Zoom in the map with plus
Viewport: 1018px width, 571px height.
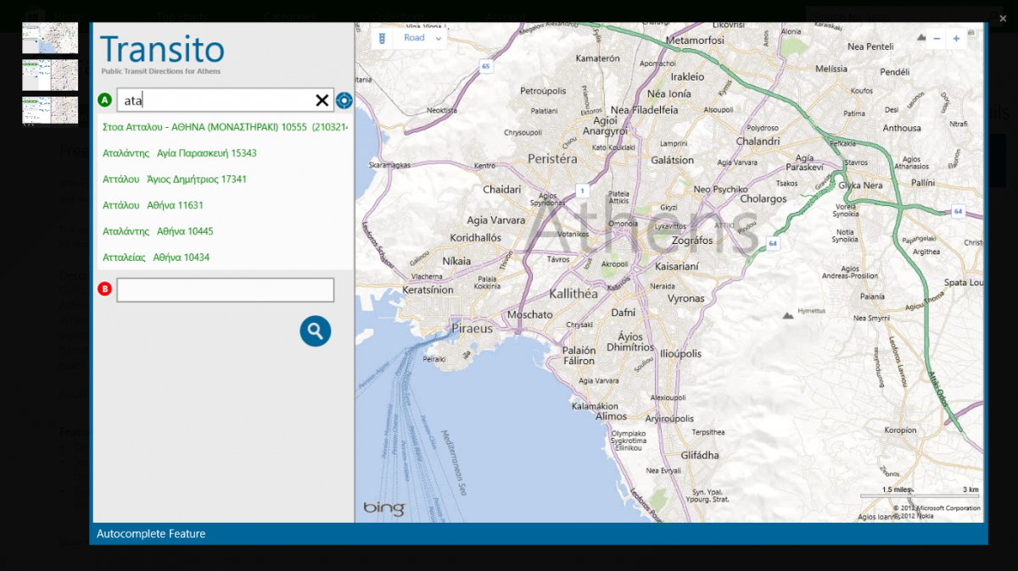(x=956, y=38)
